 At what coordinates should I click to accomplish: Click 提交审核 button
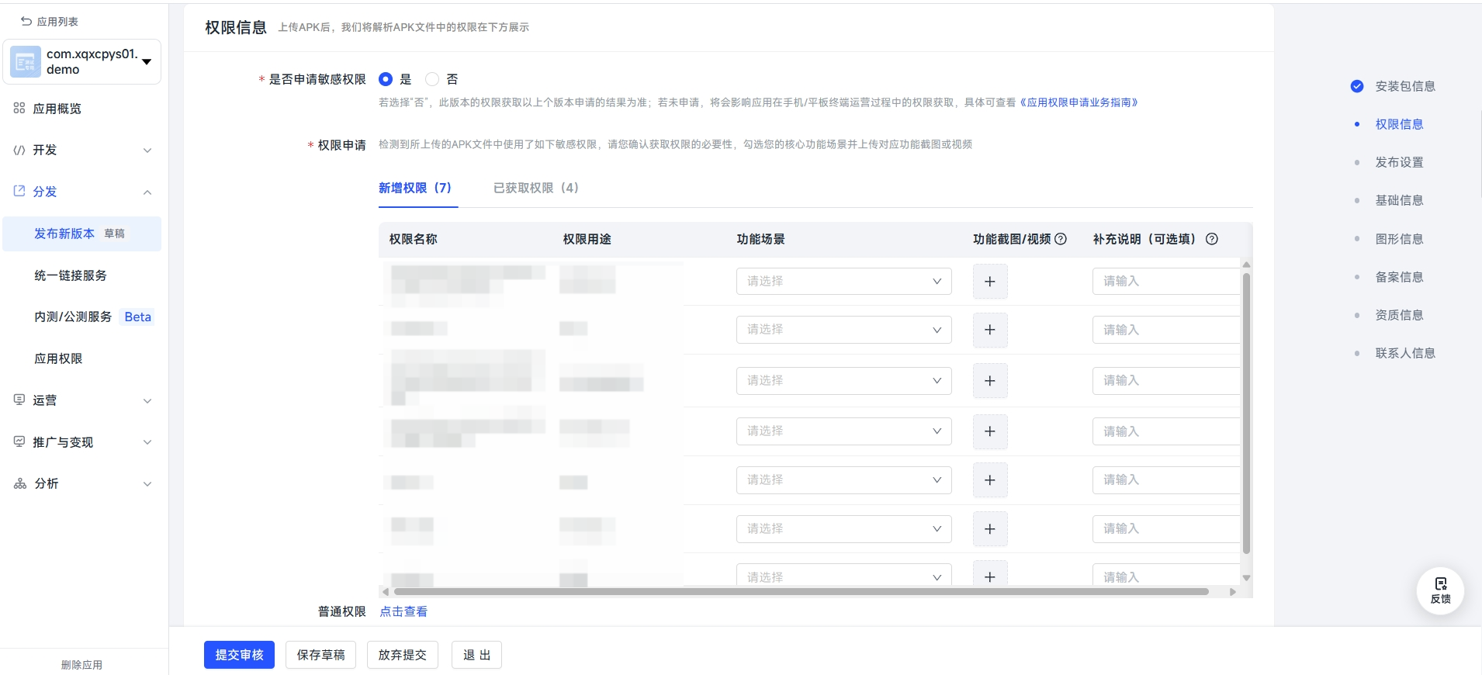click(x=239, y=655)
